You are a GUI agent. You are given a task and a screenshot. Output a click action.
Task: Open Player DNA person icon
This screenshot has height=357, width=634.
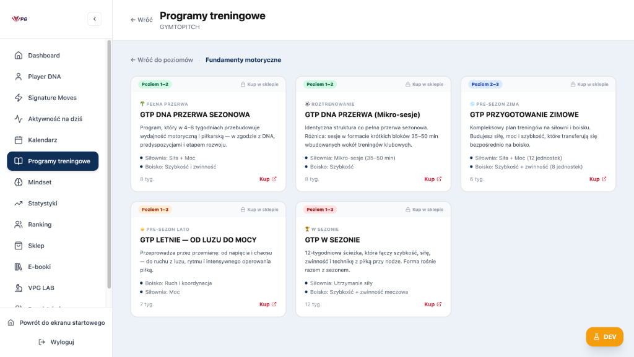18,76
